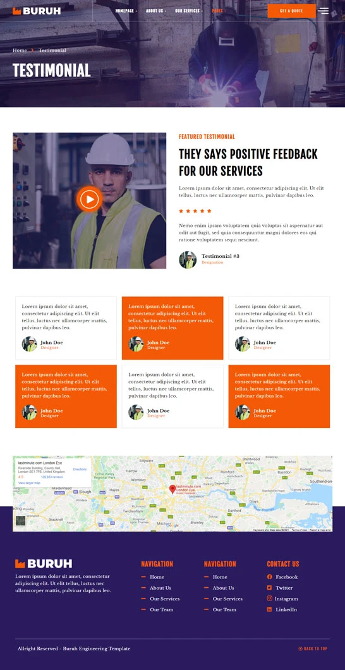Open the Twitter icon in Contact Us
Image resolution: width=345 pixels, height=670 pixels.
tap(269, 588)
